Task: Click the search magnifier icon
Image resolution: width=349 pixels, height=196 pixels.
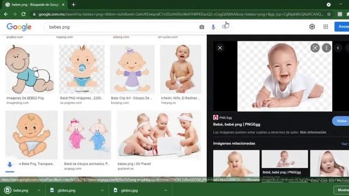Action: pos(225,27)
